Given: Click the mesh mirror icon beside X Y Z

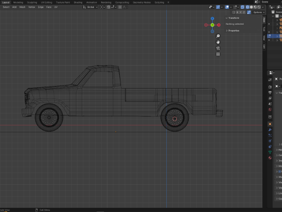Looking at the screenshot, I should click(x=233, y=12).
